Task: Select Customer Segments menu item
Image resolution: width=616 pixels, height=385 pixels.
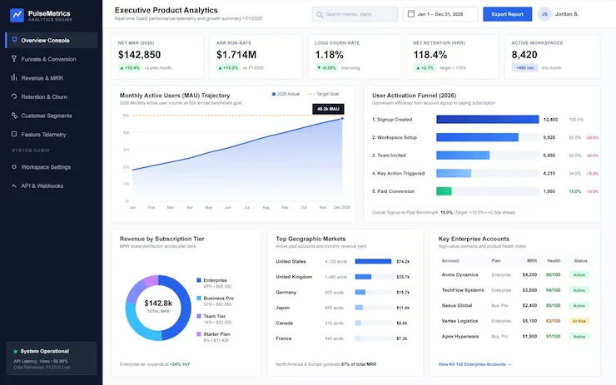Action: (52, 116)
